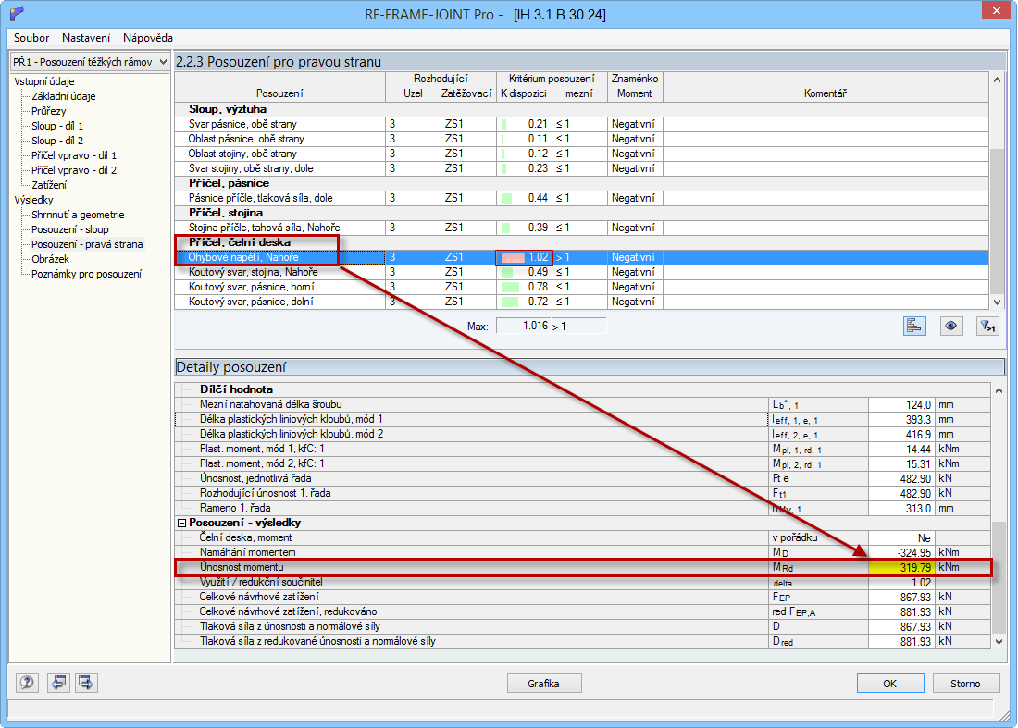Select Shrnutí a geometrie tree item
Image resolution: width=1018 pixels, height=728 pixels.
pyautogui.click(x=78, y=215)
